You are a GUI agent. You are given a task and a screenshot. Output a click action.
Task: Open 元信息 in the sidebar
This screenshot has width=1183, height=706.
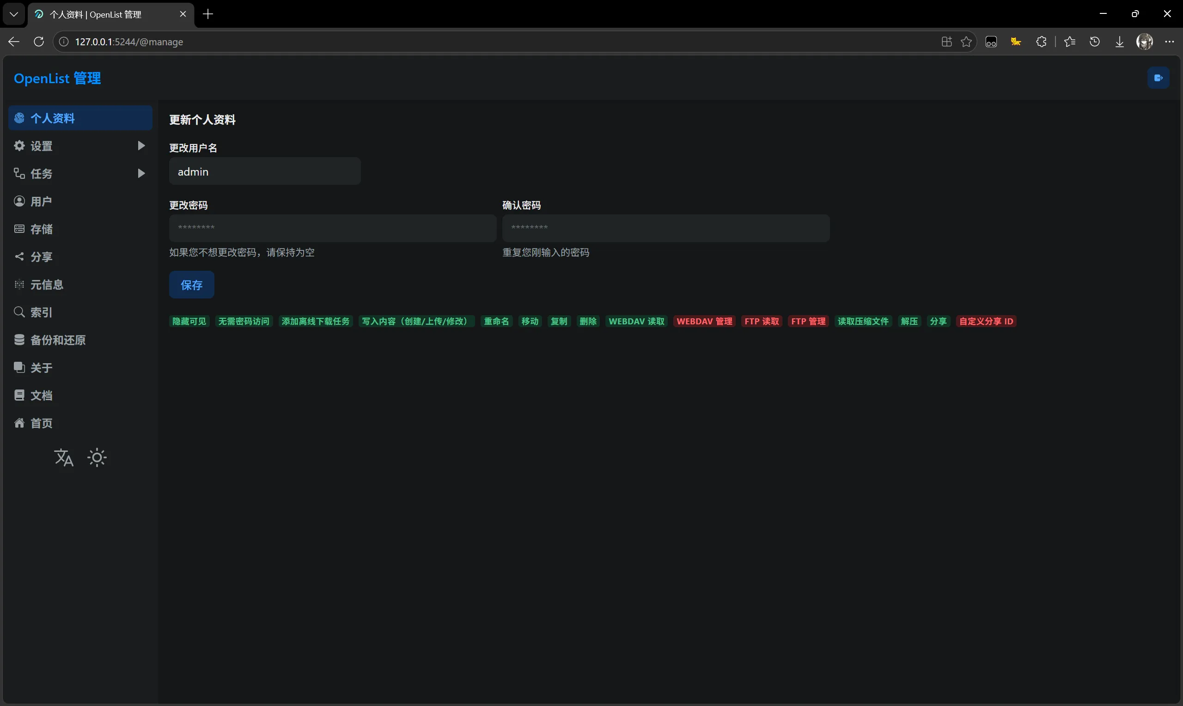(x=80, y=285)
